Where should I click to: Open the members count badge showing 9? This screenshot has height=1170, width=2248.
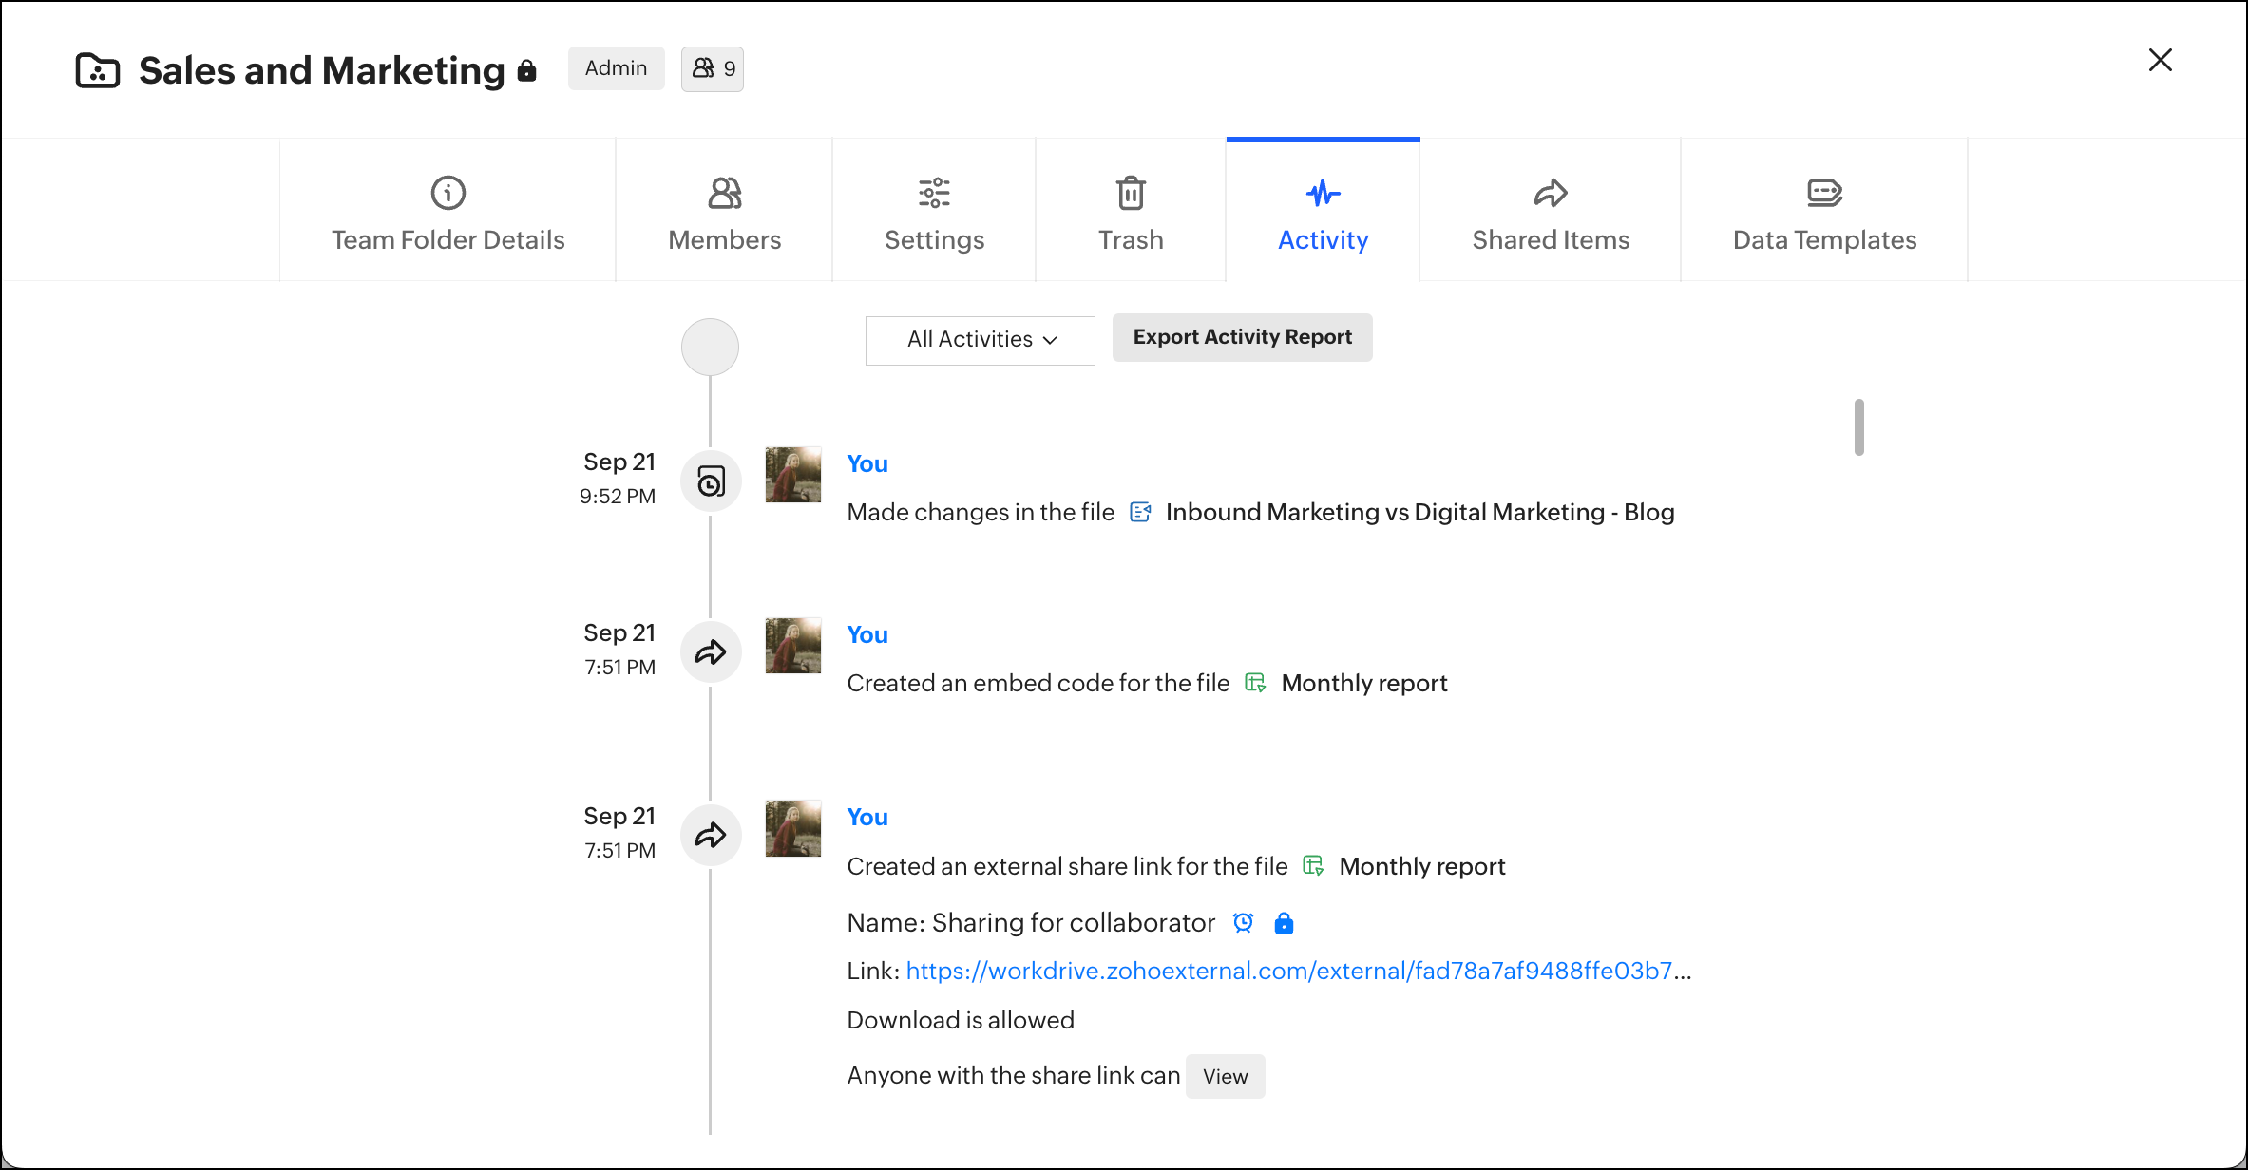click(x=713, y=69)
